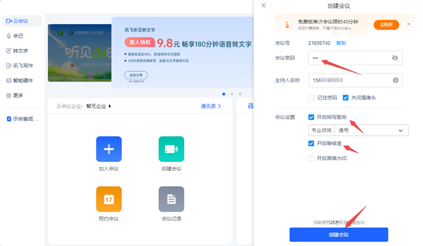Expand the 暂无企业 enterprise selector
Viewport: 423px width, 246px height.
point(99,106)
